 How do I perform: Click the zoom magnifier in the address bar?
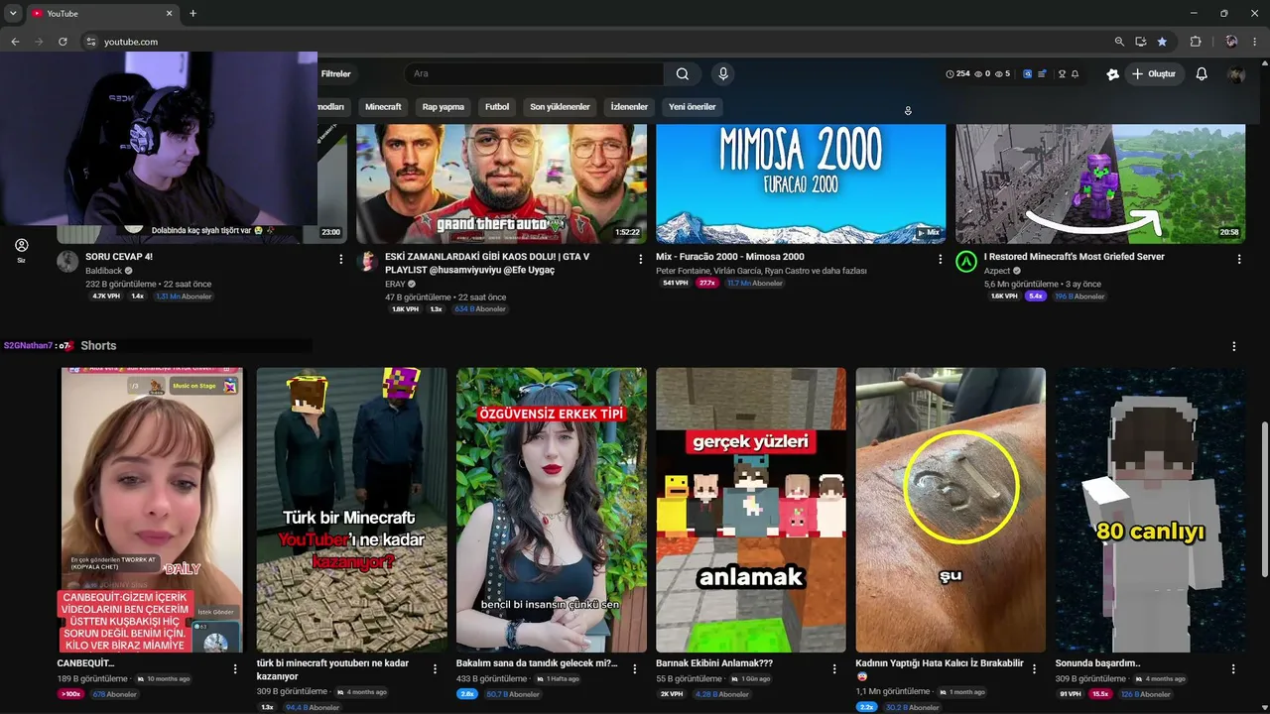[1119, 42]
